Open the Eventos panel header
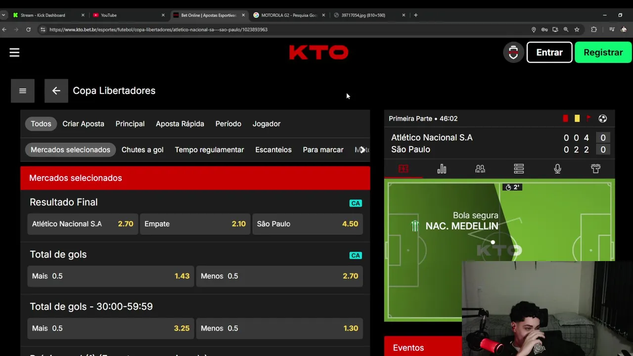The height and width of the screenshot is (356, 633). (x=423, y=347)
